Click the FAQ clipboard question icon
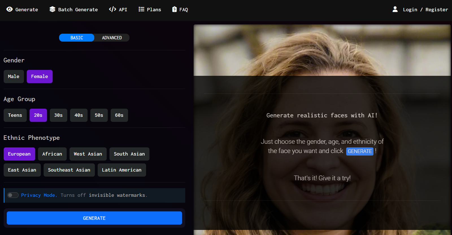The height and width of the screenshot is (235, 452). (x=175, y=9)
